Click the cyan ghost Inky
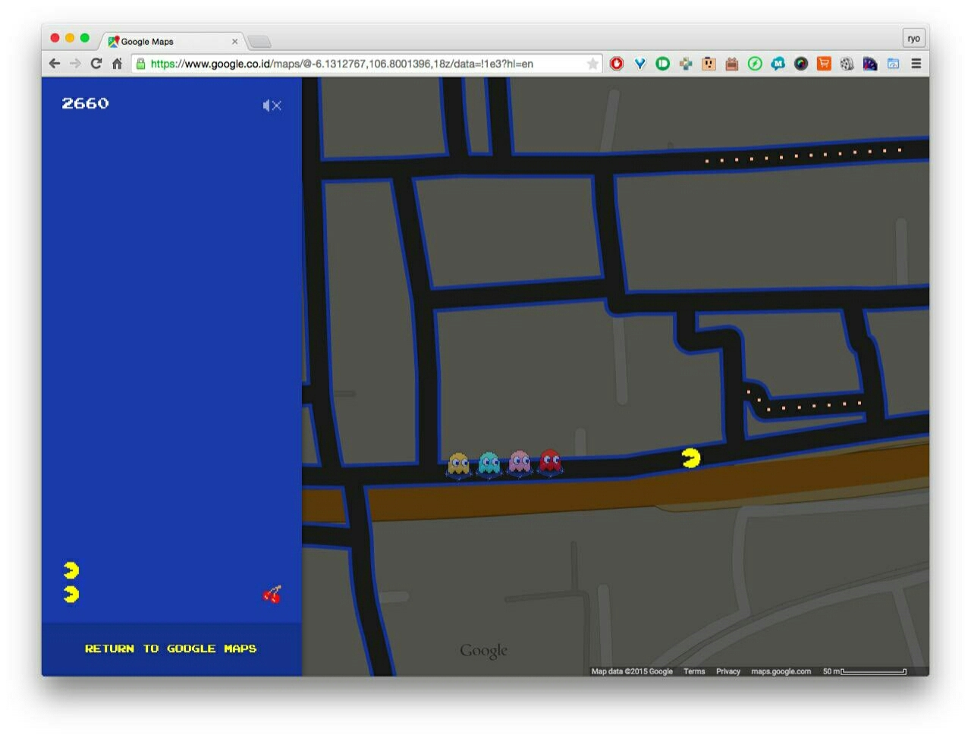The height and width of the screenshot is (735, 971). pyautogui.click(x=489, y=463)
